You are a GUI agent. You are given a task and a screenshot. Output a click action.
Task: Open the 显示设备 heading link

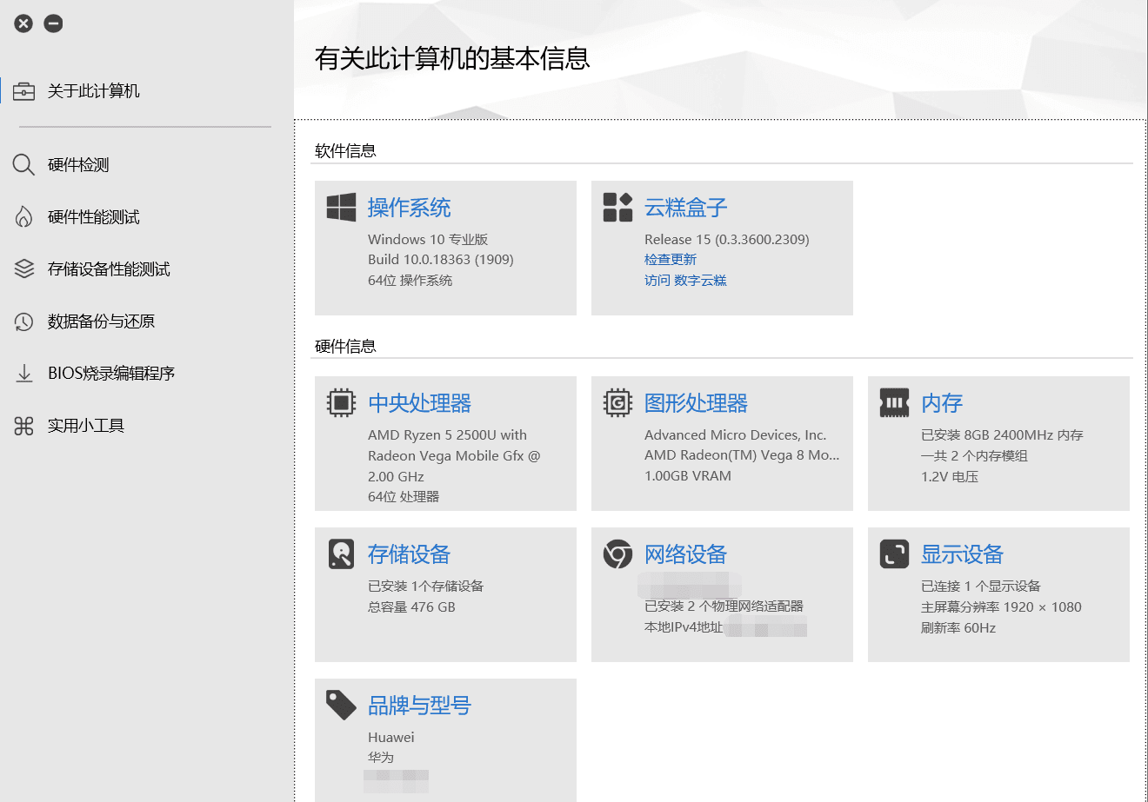pos(962,554)
